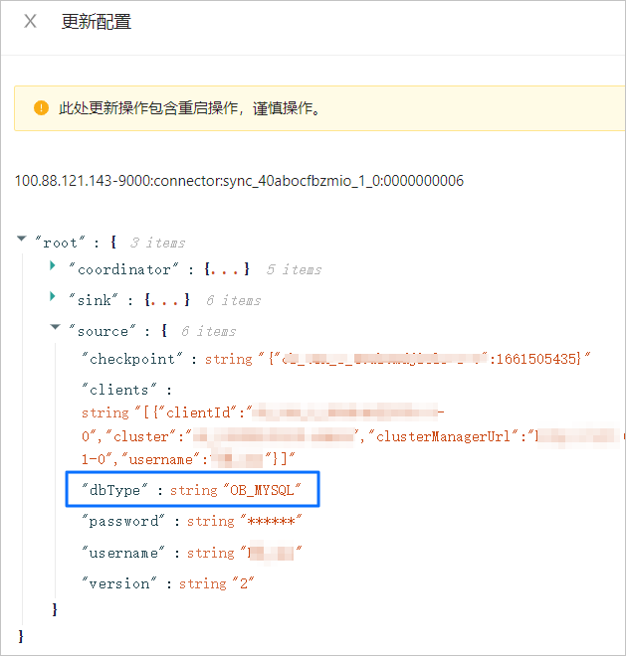Click the connector ID text line
This screenshot has width=626, height=656.
(239, 181)
